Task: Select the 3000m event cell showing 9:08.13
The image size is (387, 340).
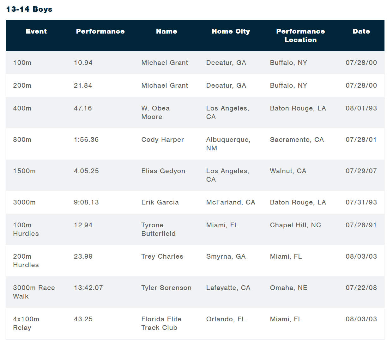Action: pos(24,202)
